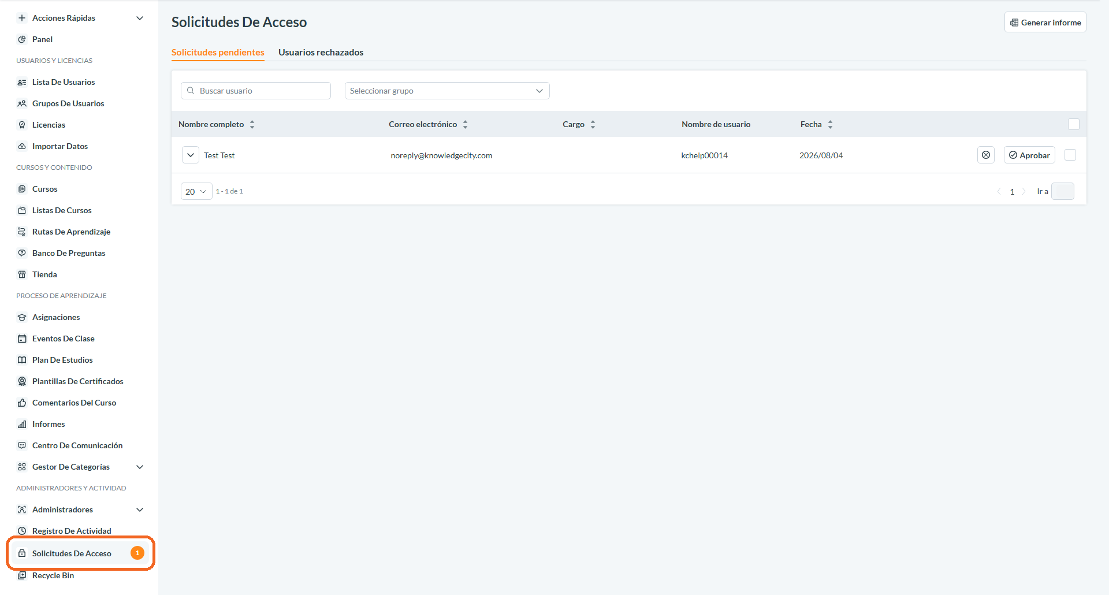The image size is (1109, 595).
Task: Open Listas De Cursos menu item
Action: pos(62,210)
